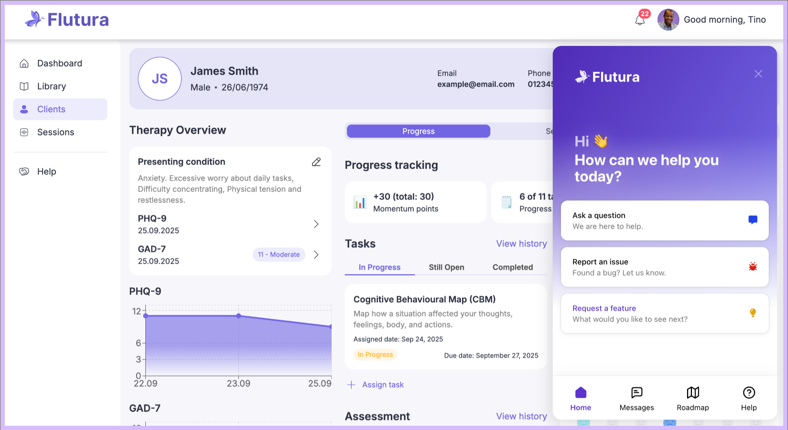This screenshot has height=430, width=788.
Task: Expand the PHQ-9 assessment entry chevron
Action: [x=316, y=224]
